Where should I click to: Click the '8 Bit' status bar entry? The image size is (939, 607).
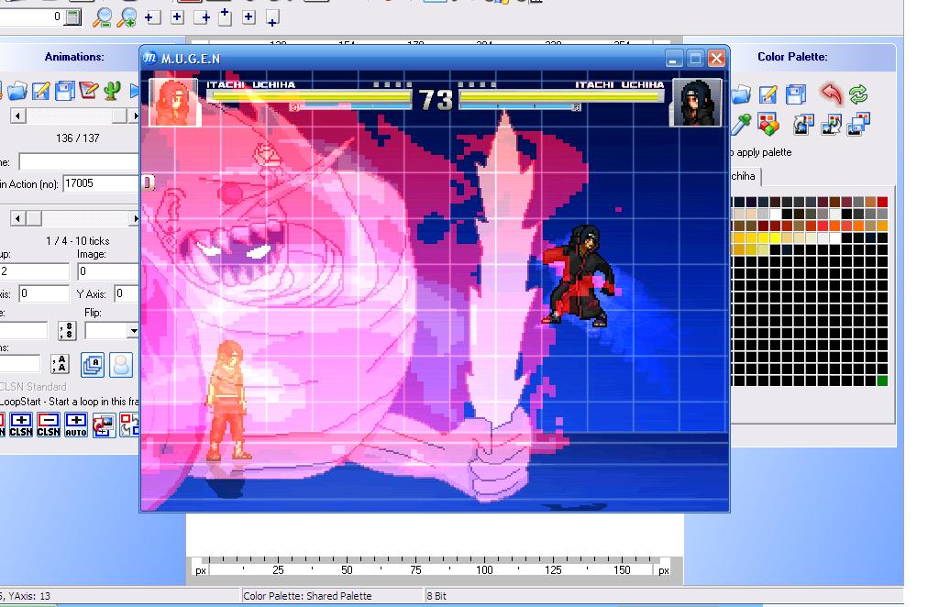(x=436, y=596)
